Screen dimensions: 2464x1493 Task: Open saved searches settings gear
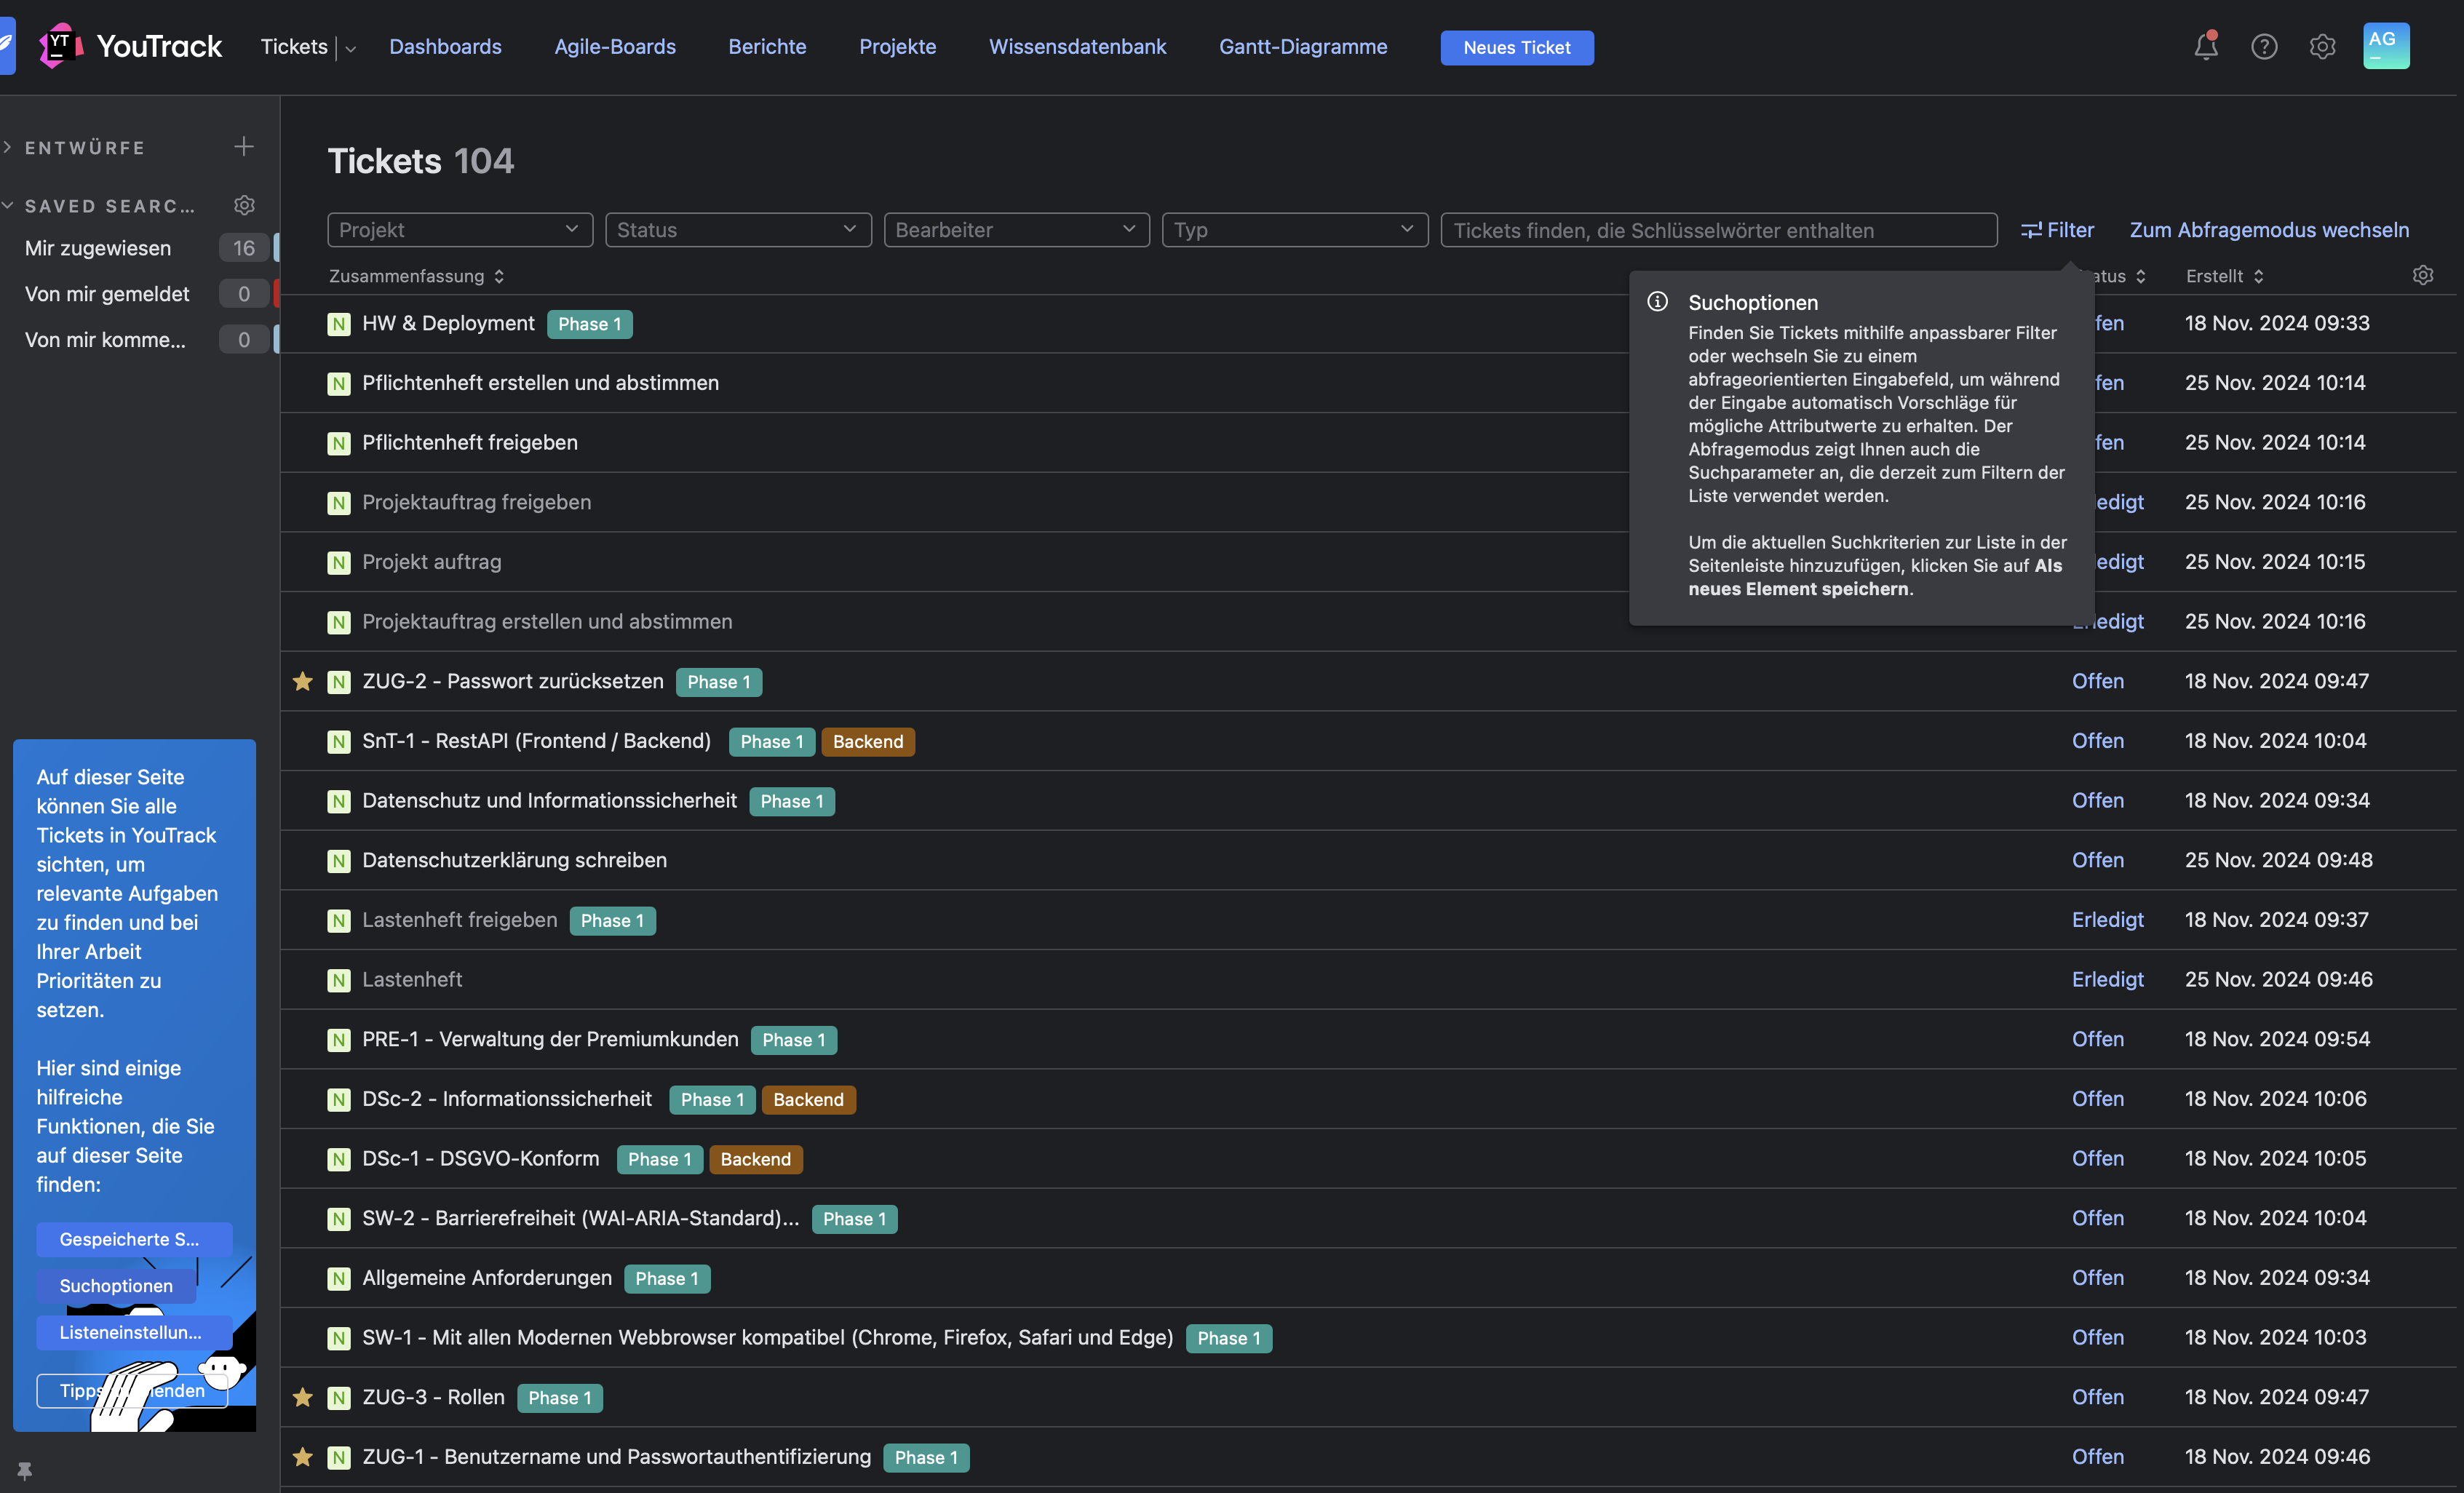click(244, 205)
